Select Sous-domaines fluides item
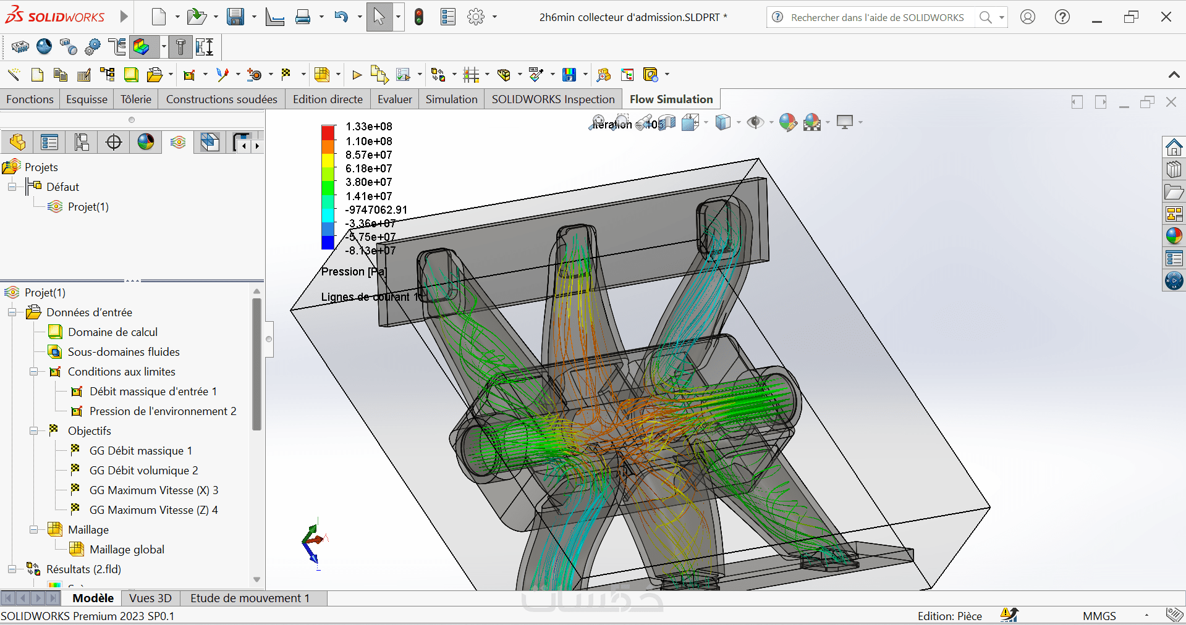The height and width of the screenshot is (625, 1186). coord(124,352)
